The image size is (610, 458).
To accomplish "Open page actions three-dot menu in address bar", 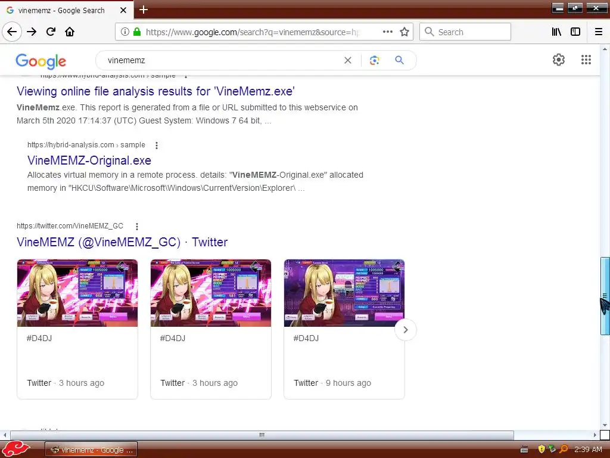I will pyautogui.click(x=387, y=32).
